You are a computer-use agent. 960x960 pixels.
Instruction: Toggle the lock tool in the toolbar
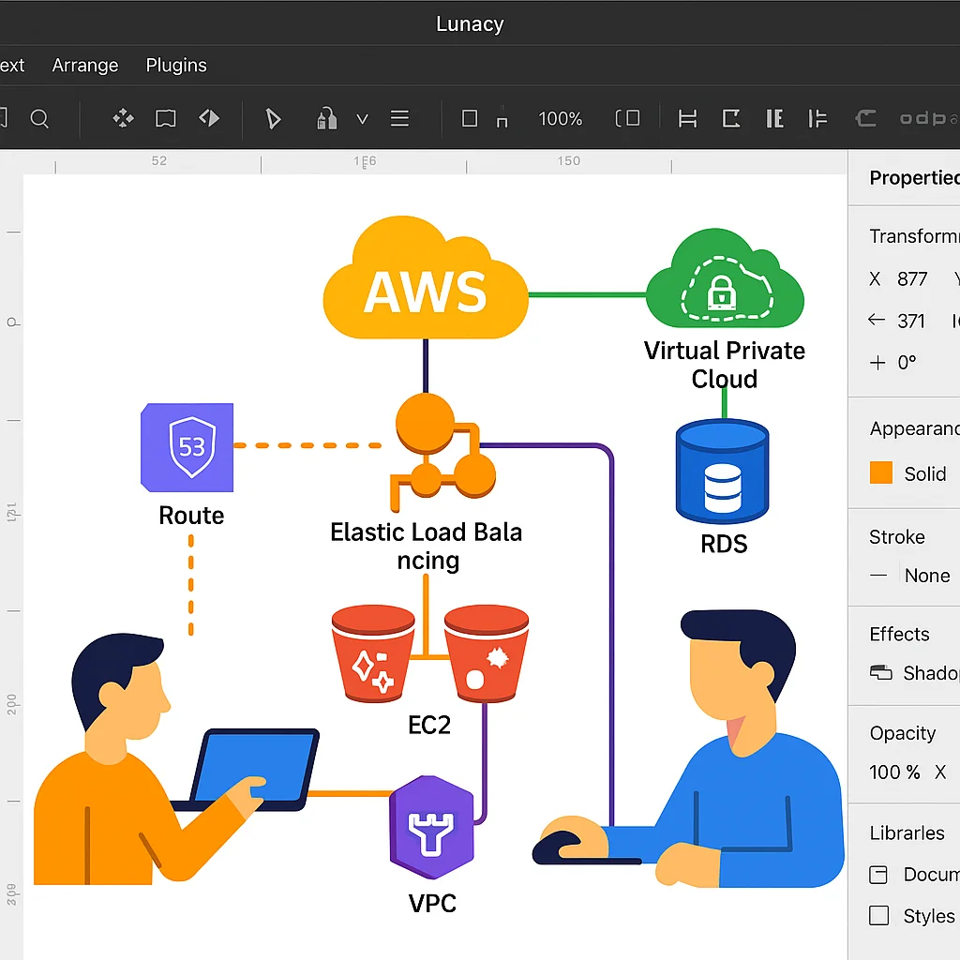point(326,119)
